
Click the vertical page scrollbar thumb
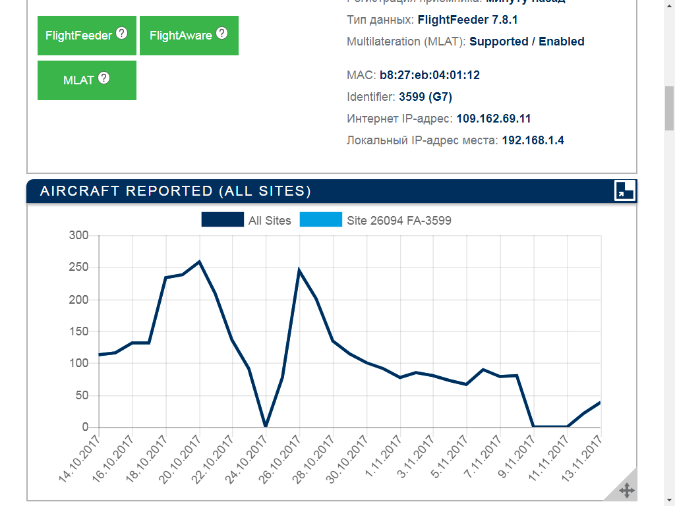[669, 108]
